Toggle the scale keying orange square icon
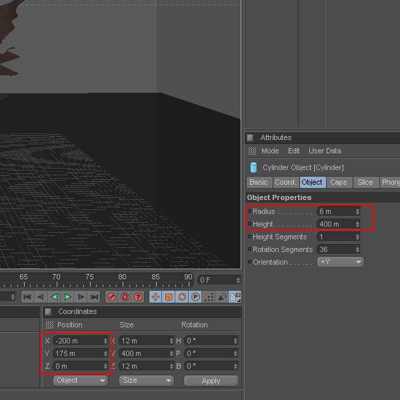Screen dimensions: 400x400 click(169, 297)
